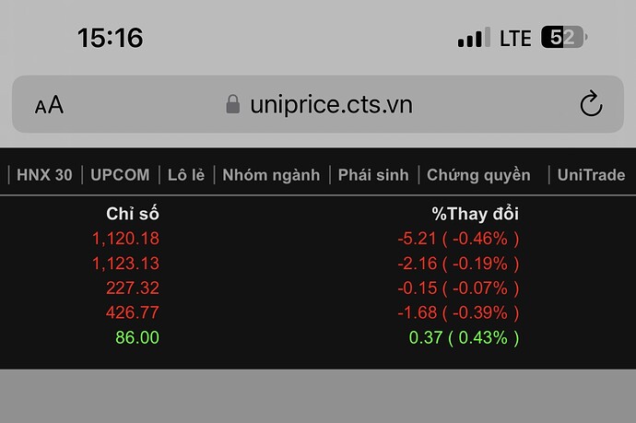Open the UPCOM tab

click(x=119, y=174)
